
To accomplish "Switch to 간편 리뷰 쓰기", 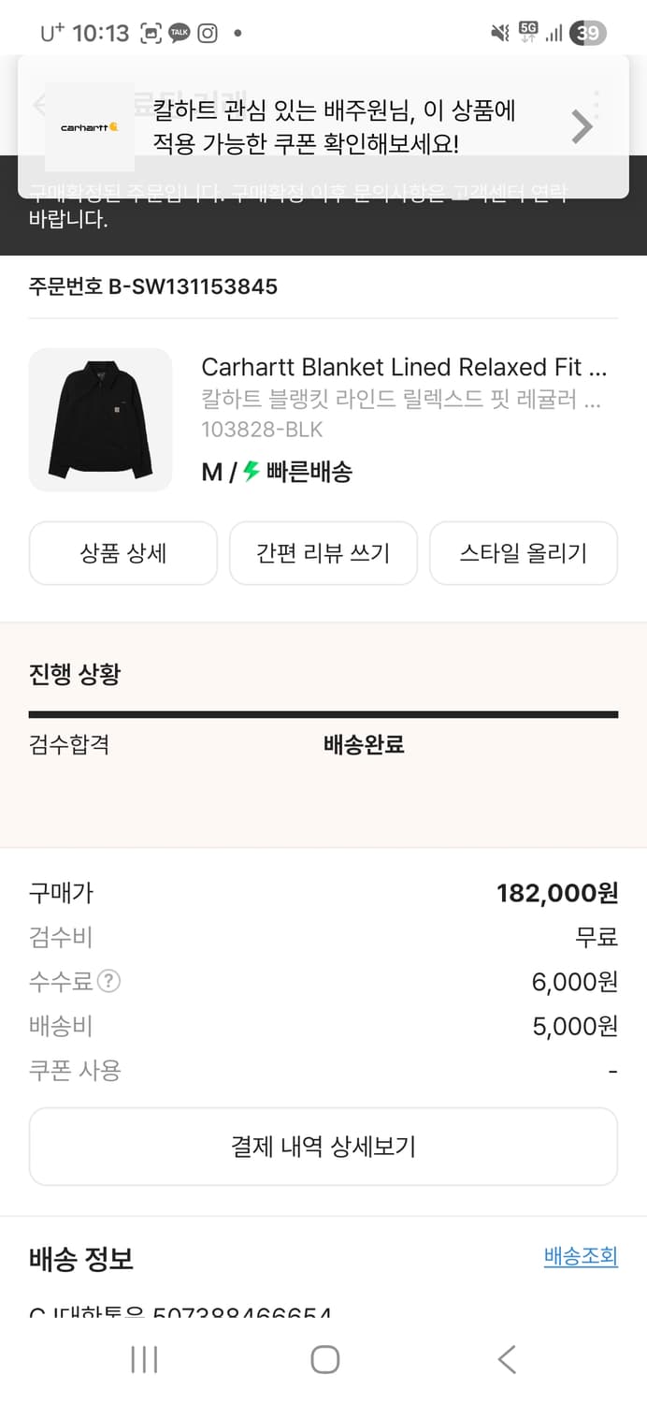I will click(323, 553).
